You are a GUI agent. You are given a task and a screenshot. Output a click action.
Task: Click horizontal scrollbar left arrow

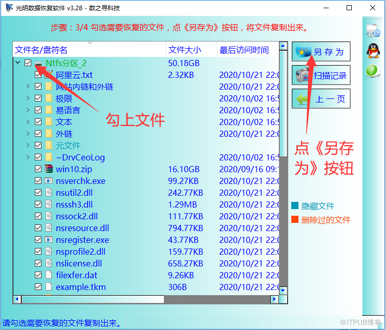[x=17, y=299]
